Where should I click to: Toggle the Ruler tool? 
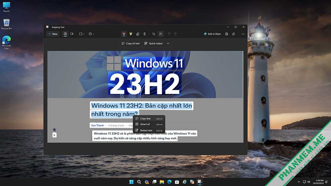[145, 34]
